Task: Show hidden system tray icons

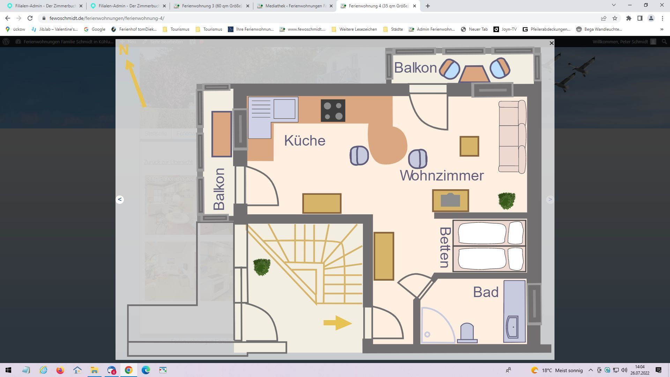Action: click(x=590, y=370)
